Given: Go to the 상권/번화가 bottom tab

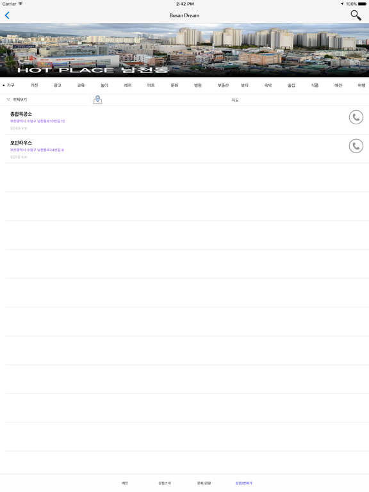Looking at the screenshot, I should click(x=244, y=483).
